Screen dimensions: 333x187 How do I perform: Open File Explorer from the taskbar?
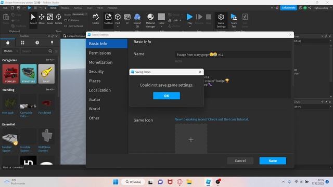189,182
